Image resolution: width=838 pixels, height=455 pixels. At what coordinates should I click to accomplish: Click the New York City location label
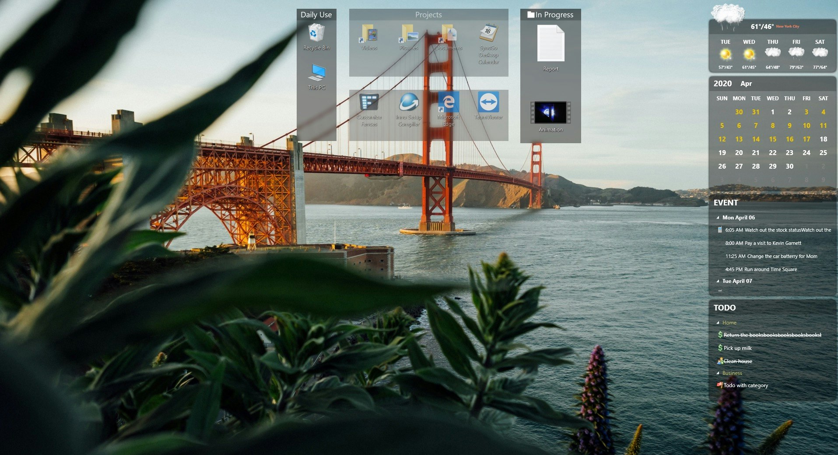click(x=788, y=27)
